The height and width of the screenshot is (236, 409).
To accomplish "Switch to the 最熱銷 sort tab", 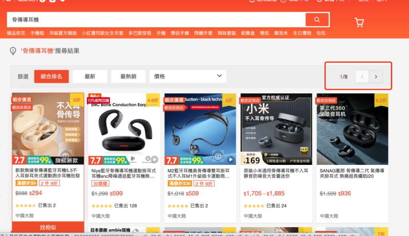I will (128, 76).
